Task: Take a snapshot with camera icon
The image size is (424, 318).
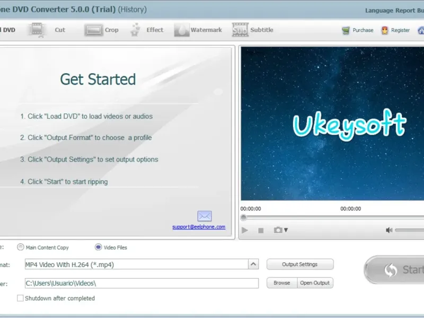Action: click(278, 230)
